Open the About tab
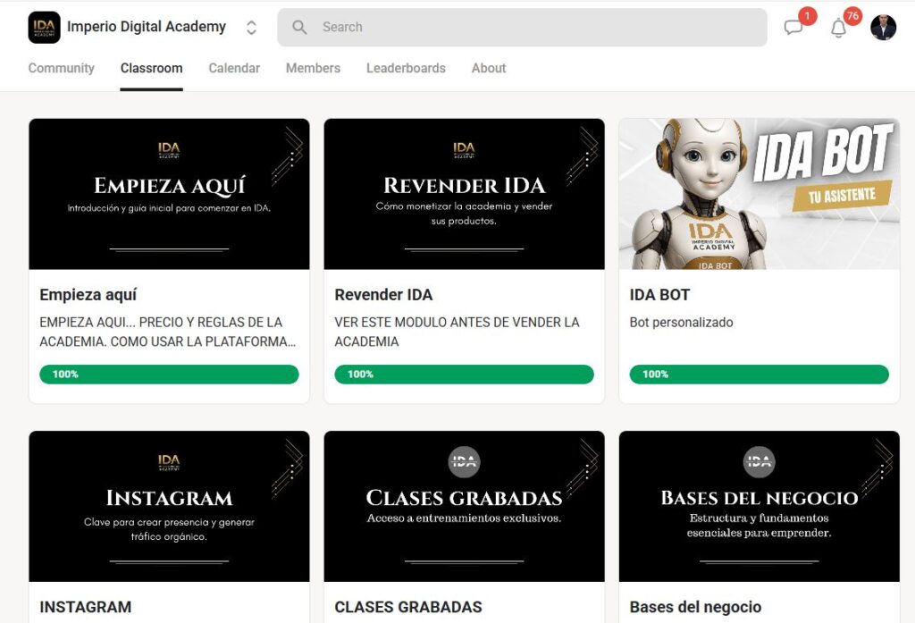The width and height of the screenshot is (915, 623). tap(489, 68)
